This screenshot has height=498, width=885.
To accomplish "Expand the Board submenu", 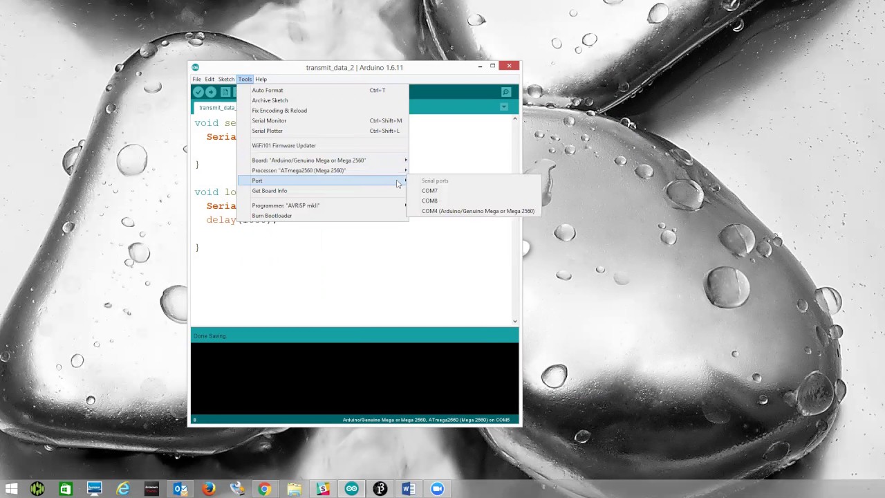I will 323,160.
